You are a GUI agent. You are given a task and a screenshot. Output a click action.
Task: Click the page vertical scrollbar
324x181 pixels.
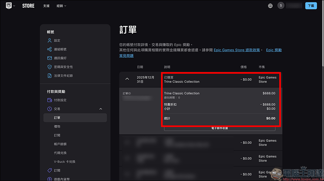[x=323, y=34]
